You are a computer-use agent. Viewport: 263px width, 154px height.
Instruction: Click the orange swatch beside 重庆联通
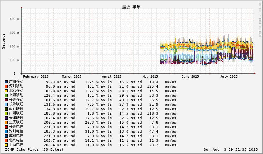(6, 123)
